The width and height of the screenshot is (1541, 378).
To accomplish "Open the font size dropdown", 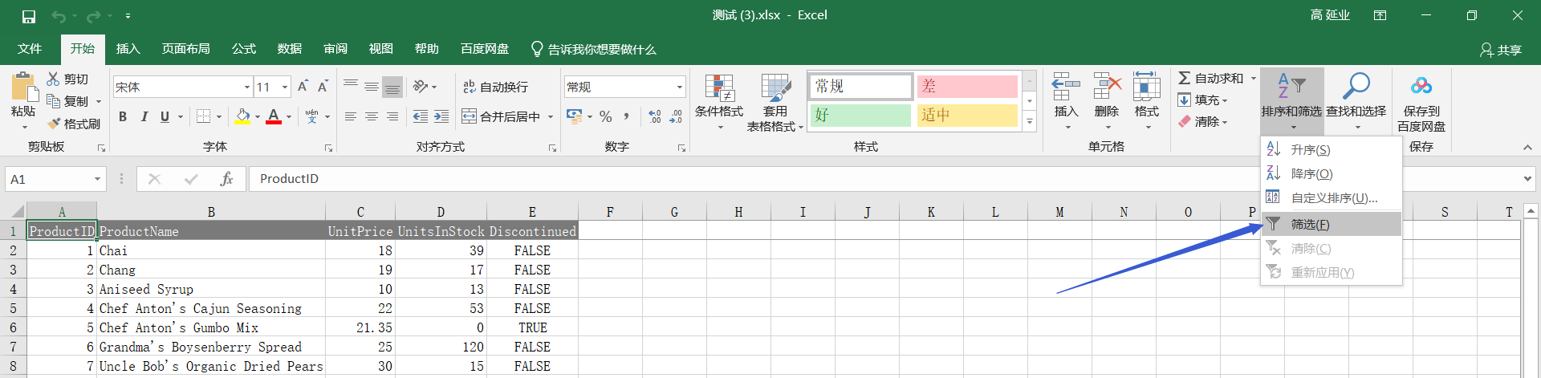I will point(285,87).
